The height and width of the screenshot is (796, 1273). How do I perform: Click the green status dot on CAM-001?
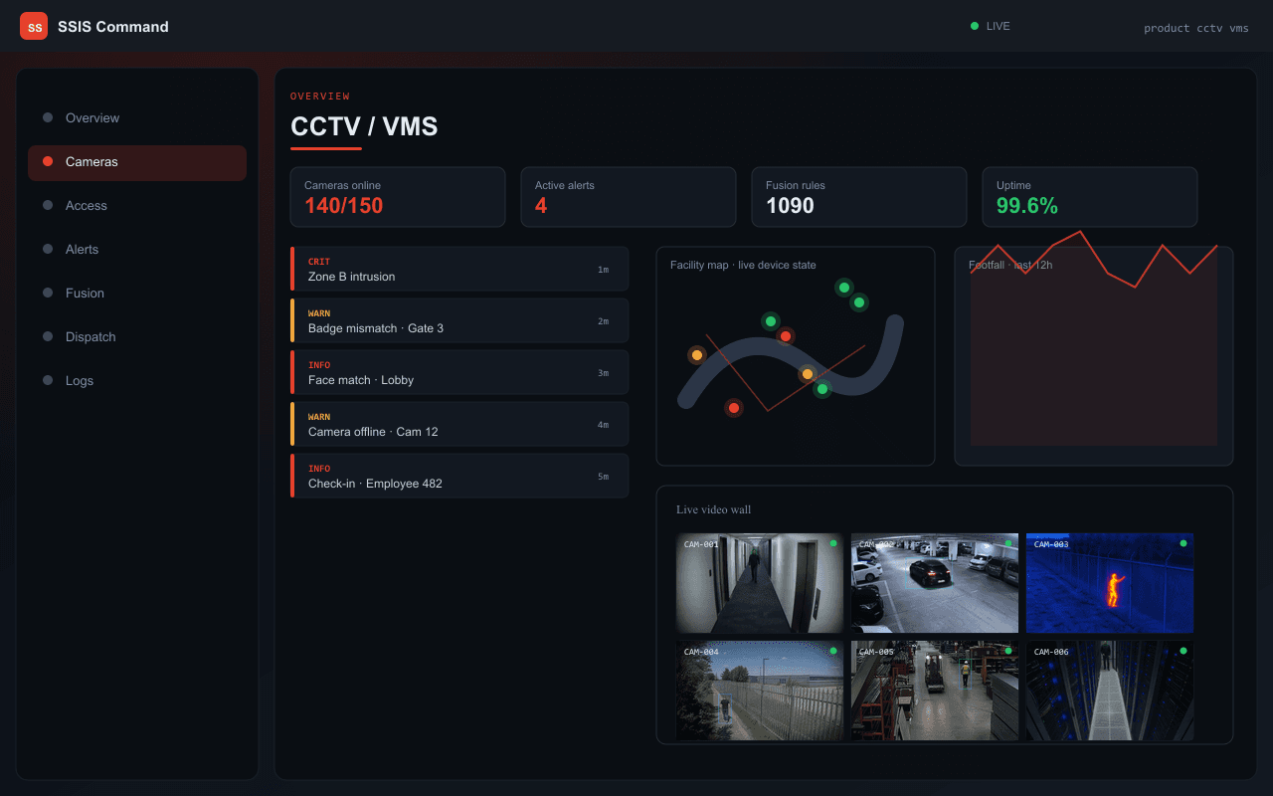[833, 543]
